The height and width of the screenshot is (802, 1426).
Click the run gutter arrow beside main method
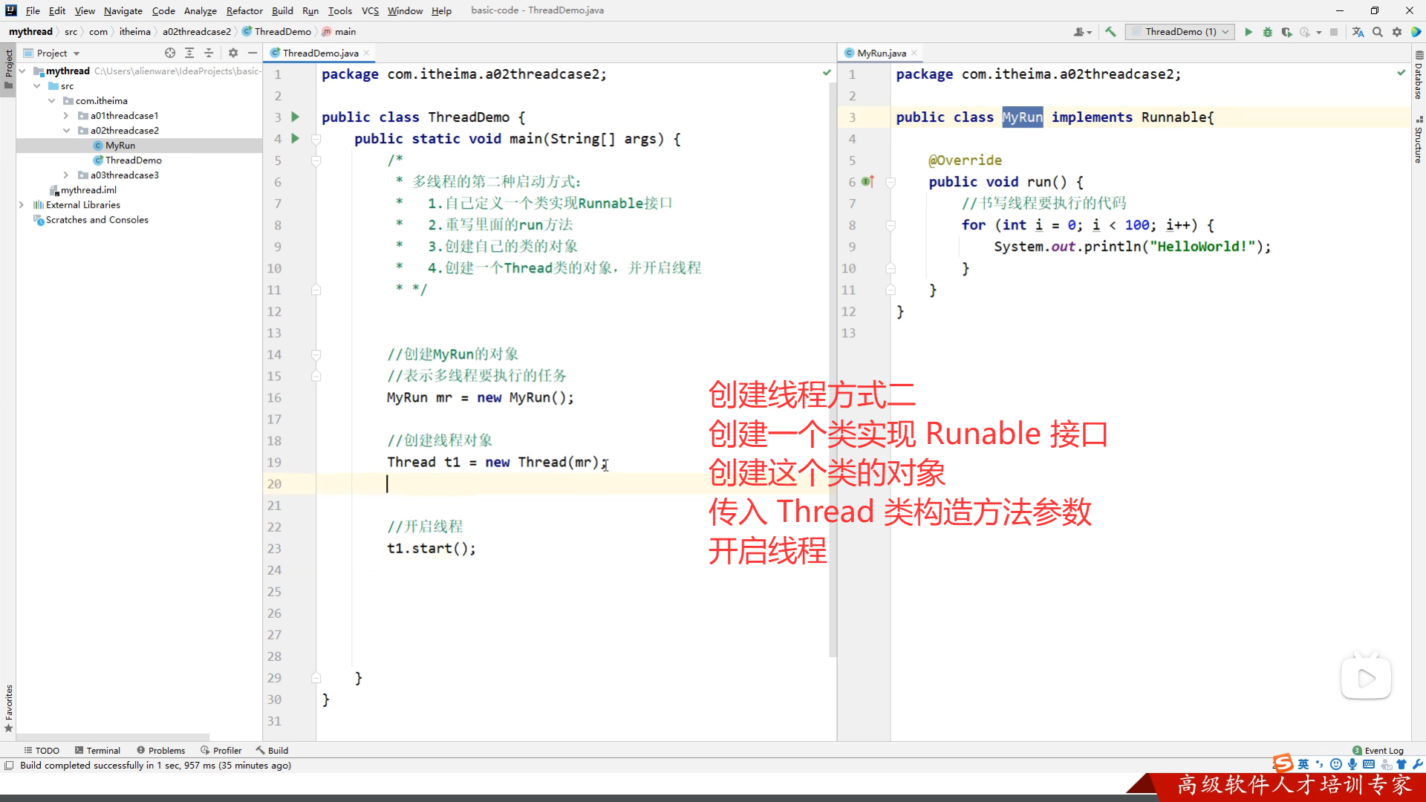(x=296, y=139)
